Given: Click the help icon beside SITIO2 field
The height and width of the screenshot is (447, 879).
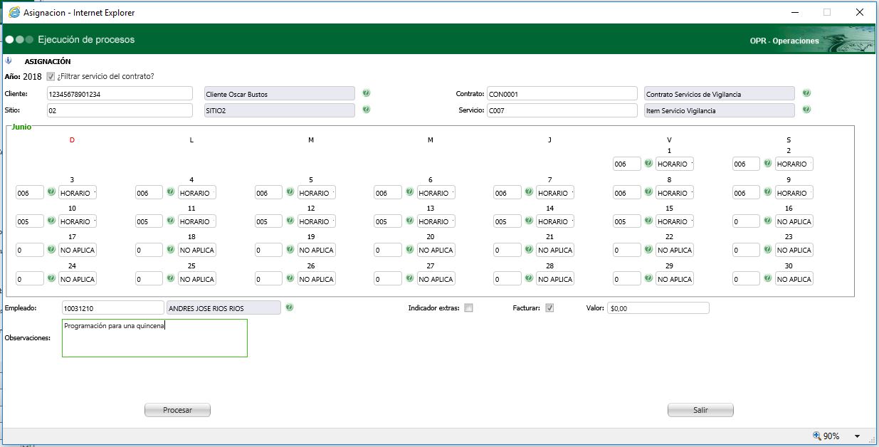Looking at the screenshot, I should [367, 110].
